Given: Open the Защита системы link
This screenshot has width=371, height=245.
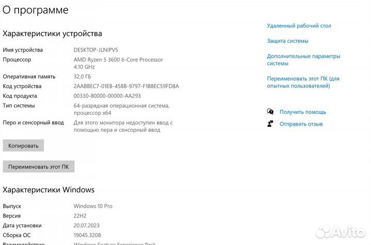Looking at the screenshot, I should click(x=288, y=41).
